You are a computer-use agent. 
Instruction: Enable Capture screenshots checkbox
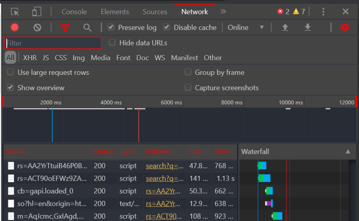[x=188, y=88]
